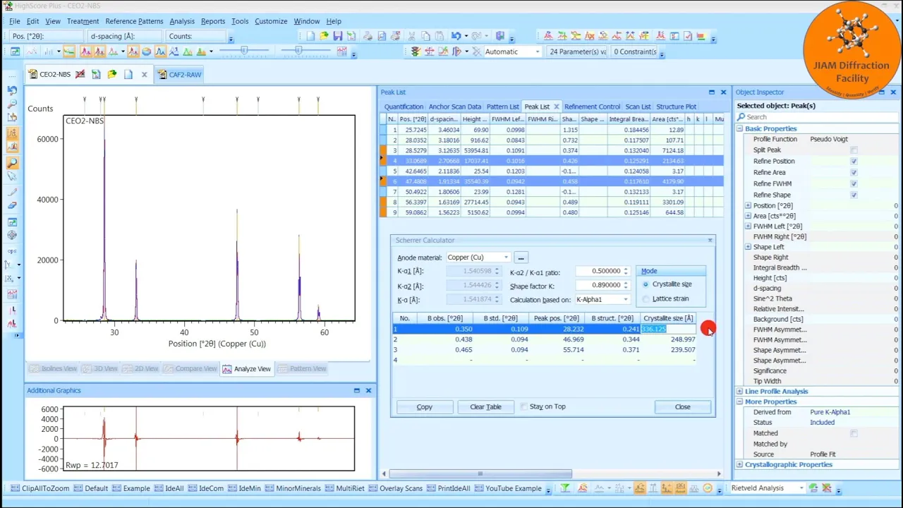Click the Clear Table button
This screenshot has height=508, width=903.
[x=485, y=407]
